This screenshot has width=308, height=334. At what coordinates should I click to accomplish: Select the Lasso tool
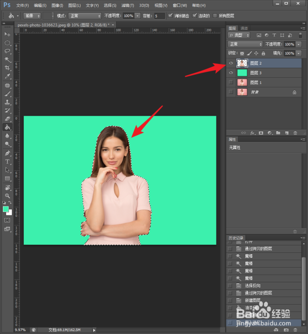pyautogui.click(x=8, y=51)
